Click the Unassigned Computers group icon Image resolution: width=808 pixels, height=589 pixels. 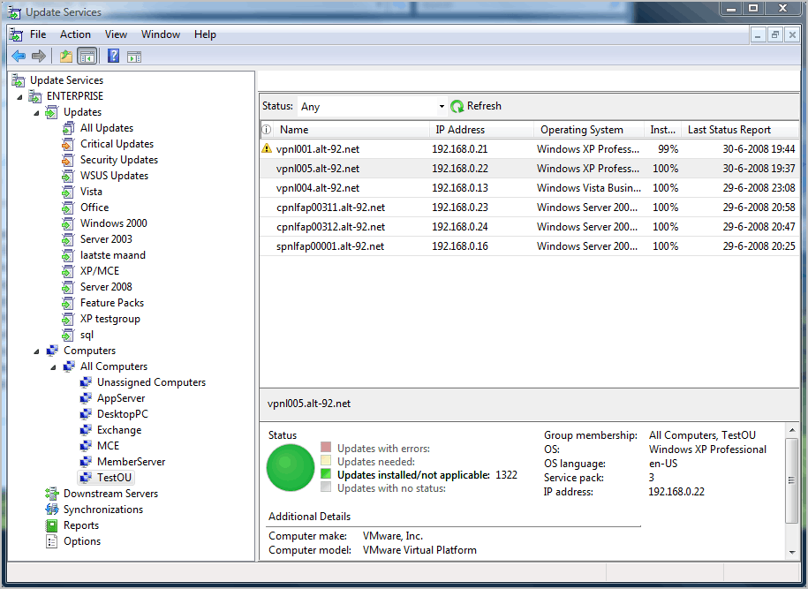pos(86,382)
